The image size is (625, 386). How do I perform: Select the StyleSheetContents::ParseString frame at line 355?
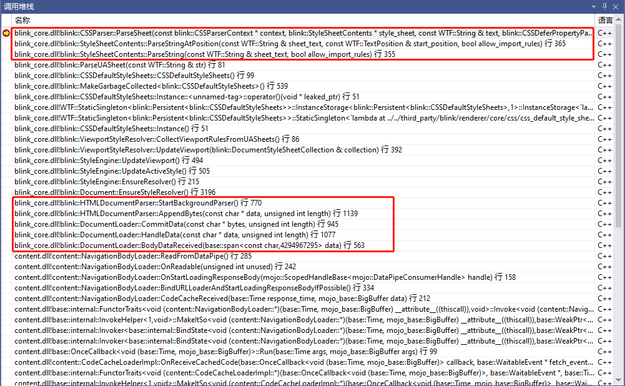pyautogui.click(x=187, y=54)
